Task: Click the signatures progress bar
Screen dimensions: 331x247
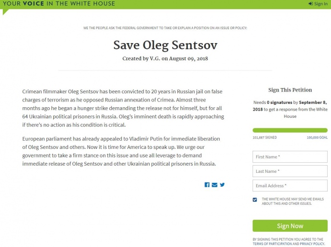Action: [290, 130]
